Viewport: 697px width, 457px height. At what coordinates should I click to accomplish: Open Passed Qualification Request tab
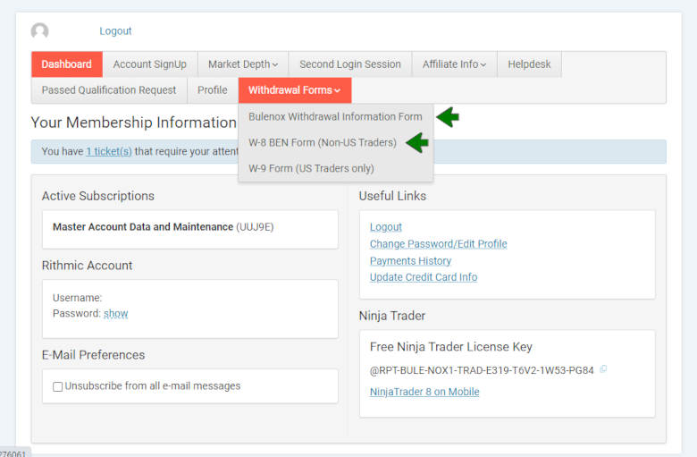coord(109,90)
